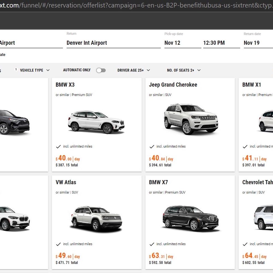Click the $49.60 per day price

click(68, 256)
